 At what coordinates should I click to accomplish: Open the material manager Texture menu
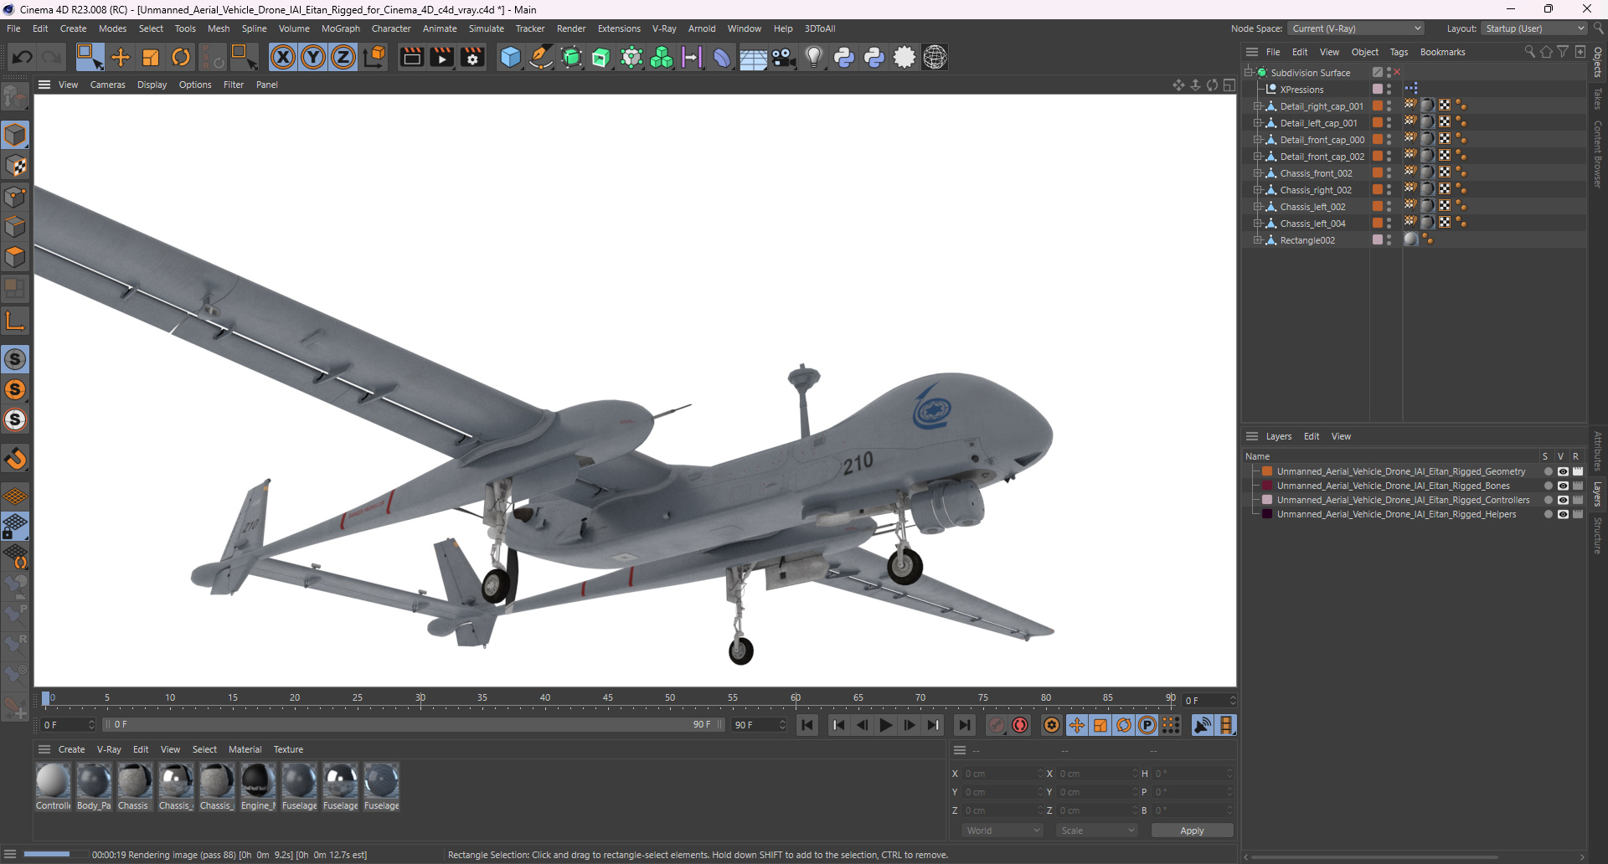pos(288,749)
